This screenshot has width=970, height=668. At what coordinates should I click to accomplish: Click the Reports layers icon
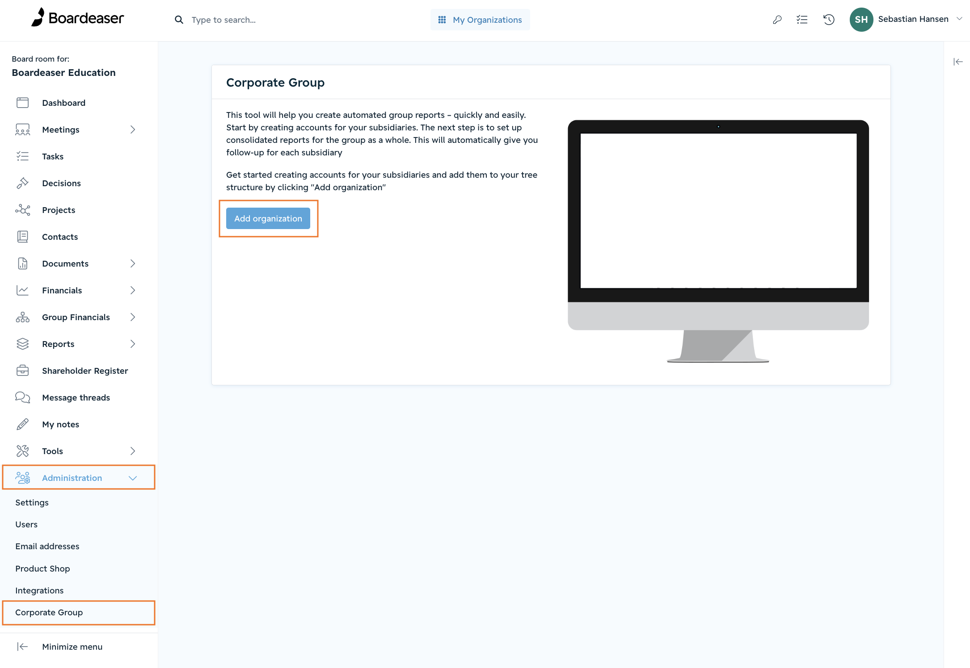(22, 344)
